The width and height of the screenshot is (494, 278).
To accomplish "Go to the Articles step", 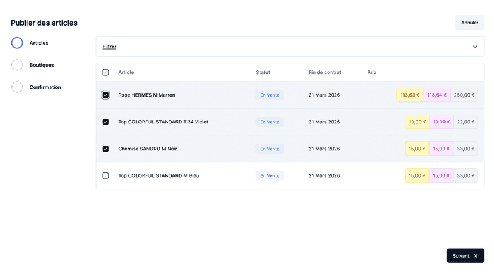I will [39, 43].
